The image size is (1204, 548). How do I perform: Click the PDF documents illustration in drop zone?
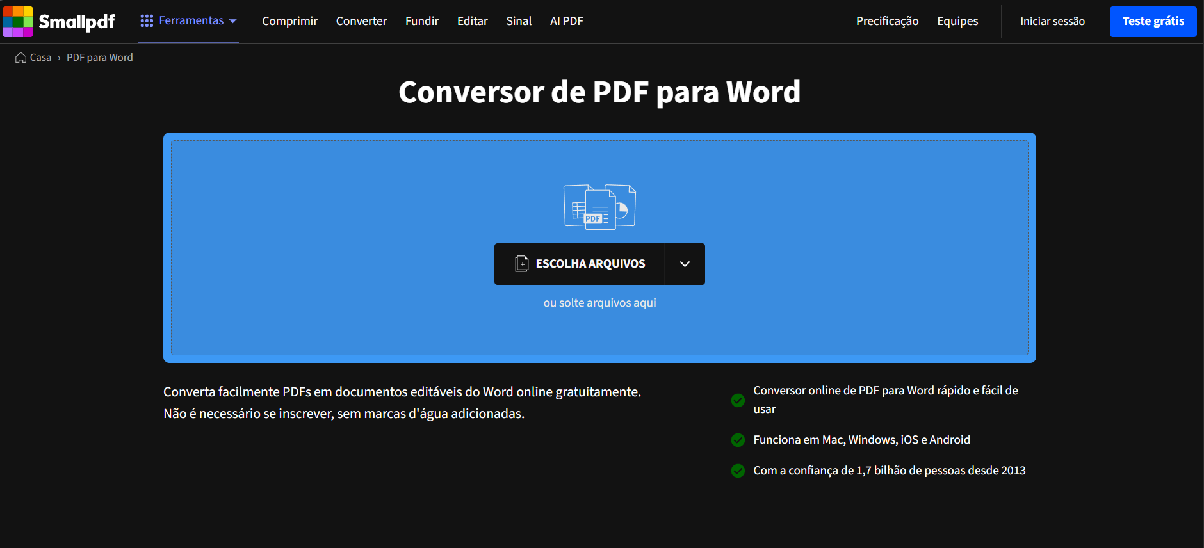[x=599, y=207]
